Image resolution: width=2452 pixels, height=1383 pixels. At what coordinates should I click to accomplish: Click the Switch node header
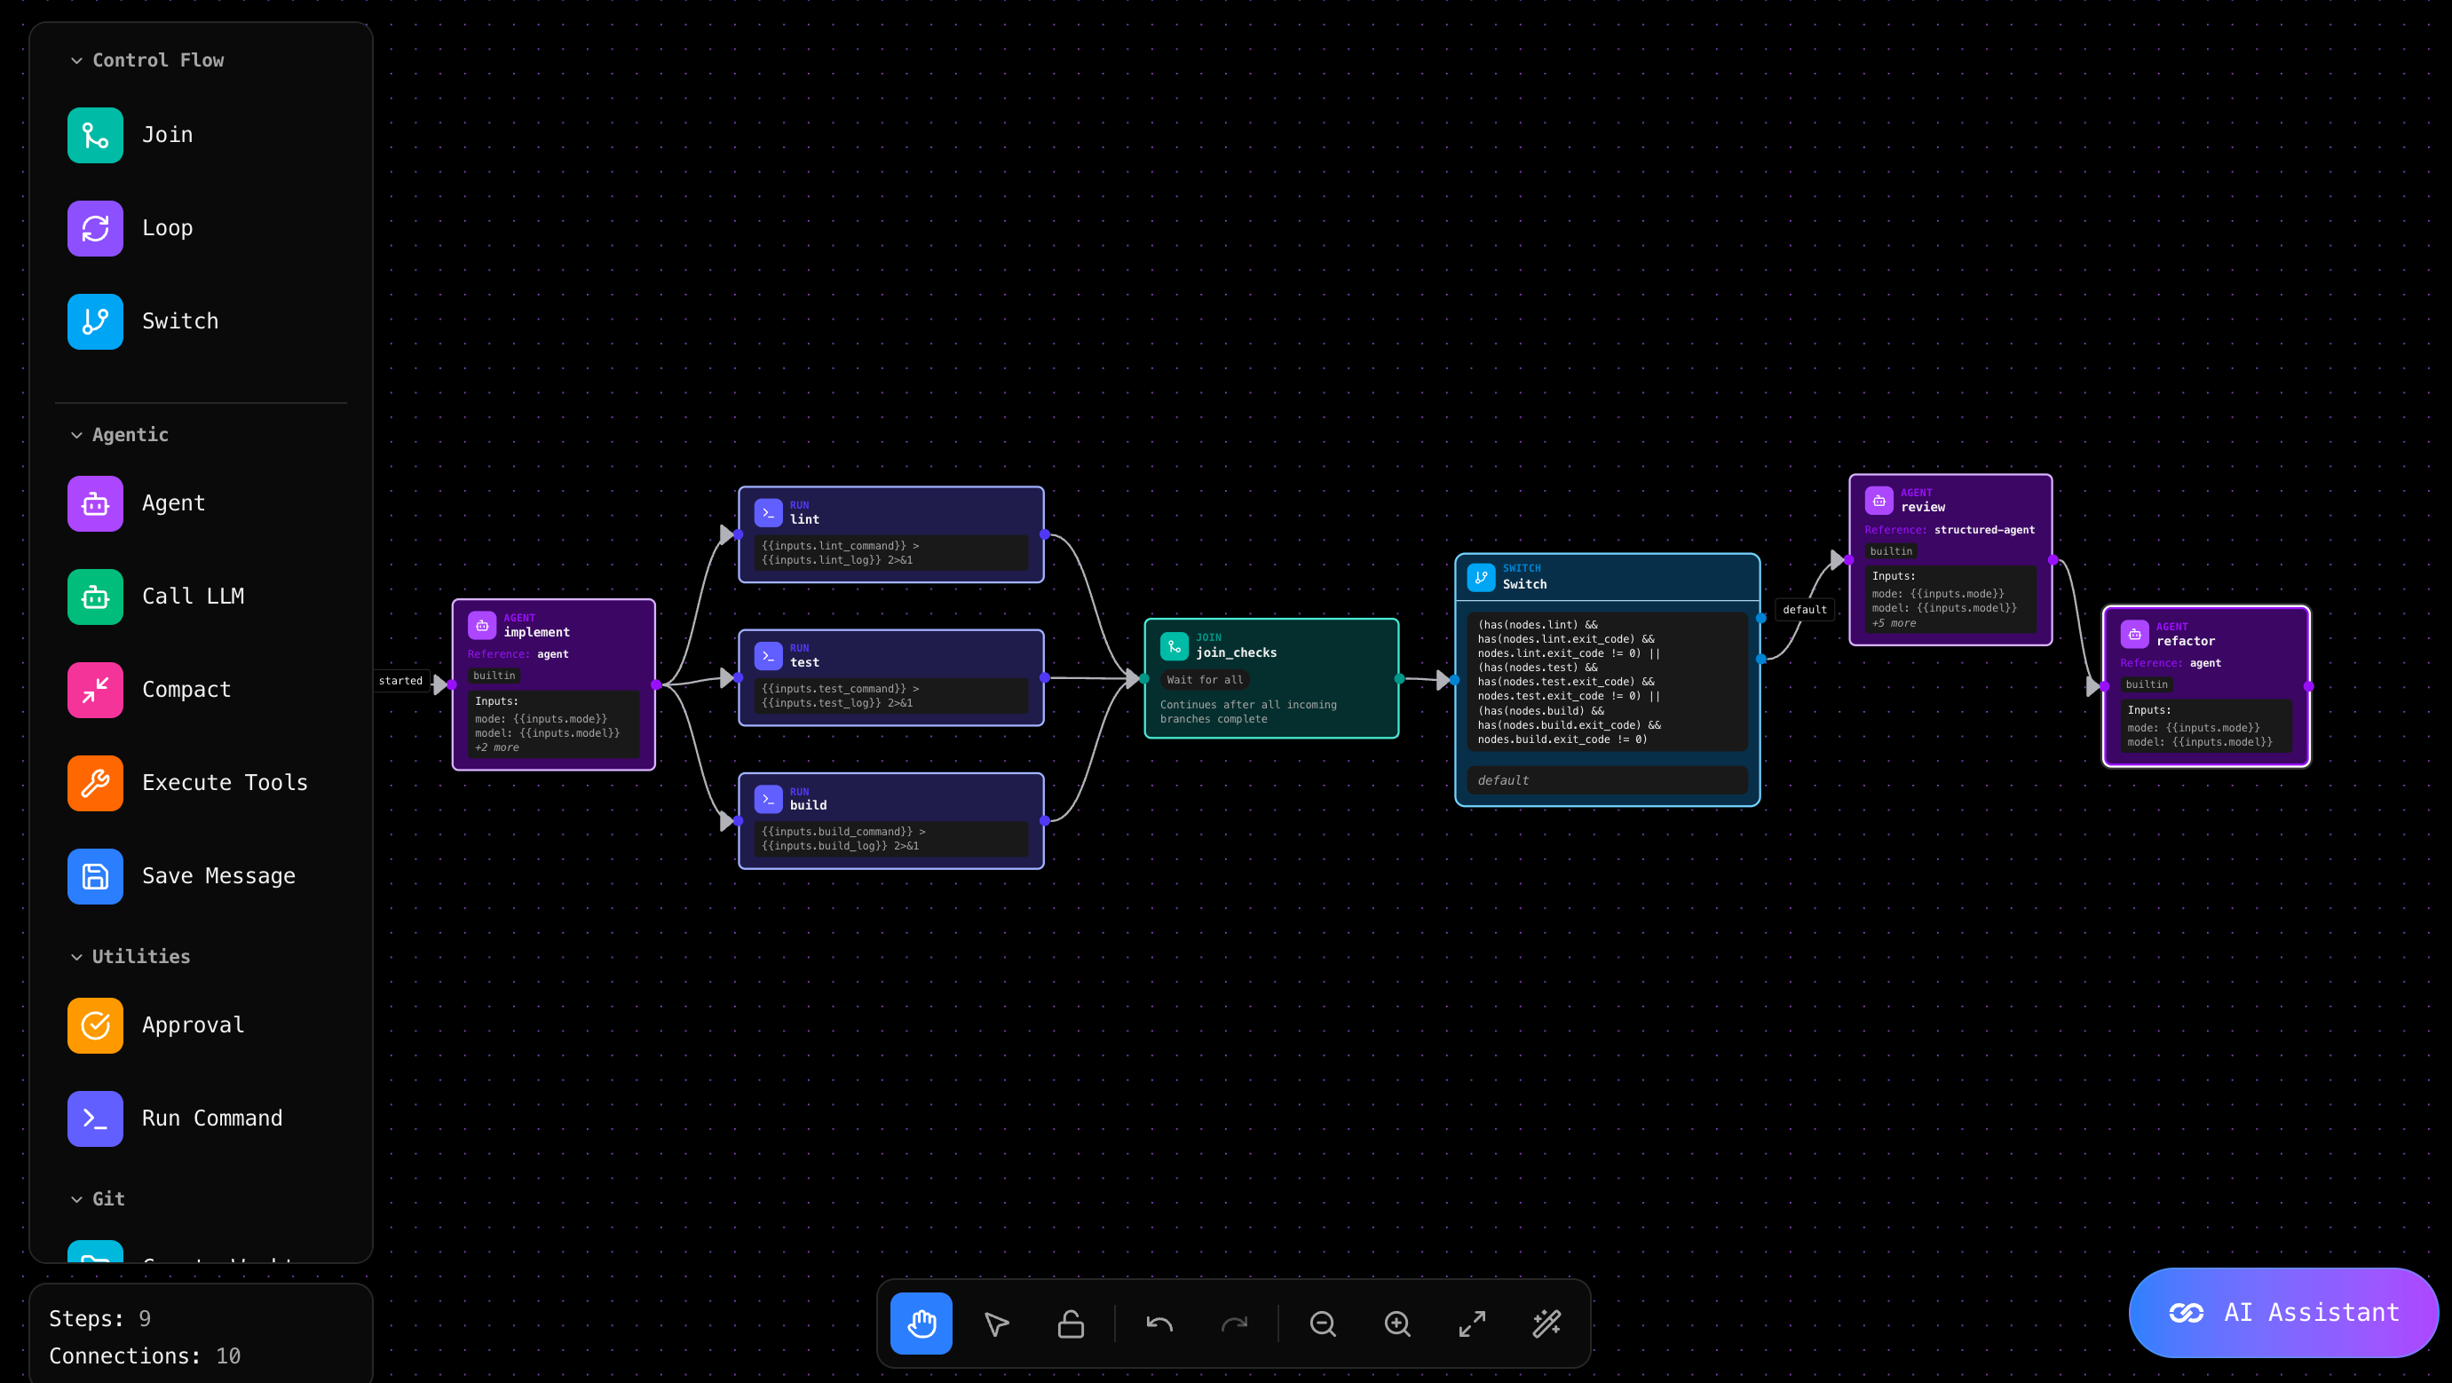[x=1608, y=577]
